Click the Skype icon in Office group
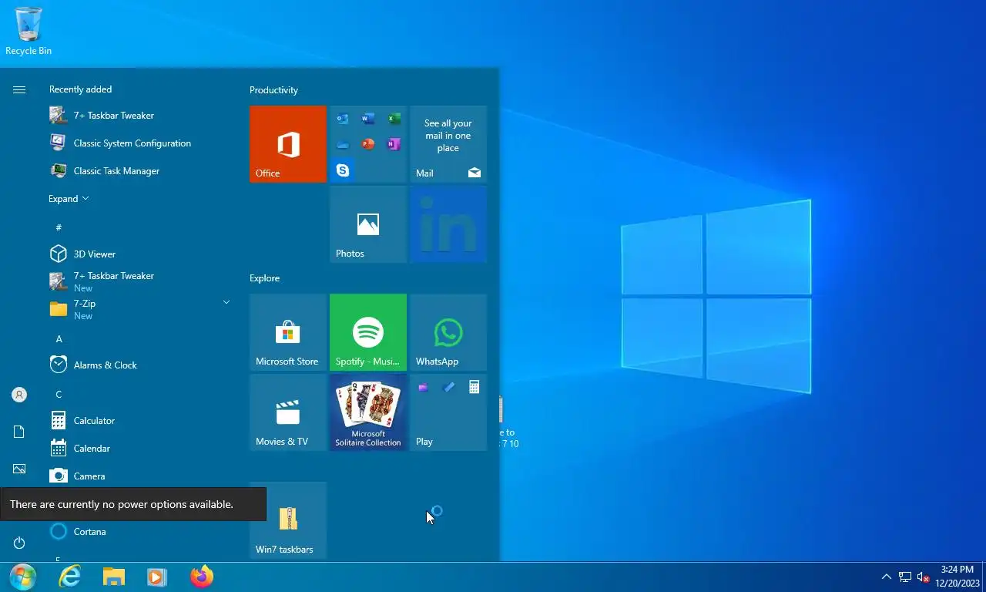Screen dimensions: 986x592 click(x=343, y=170)
